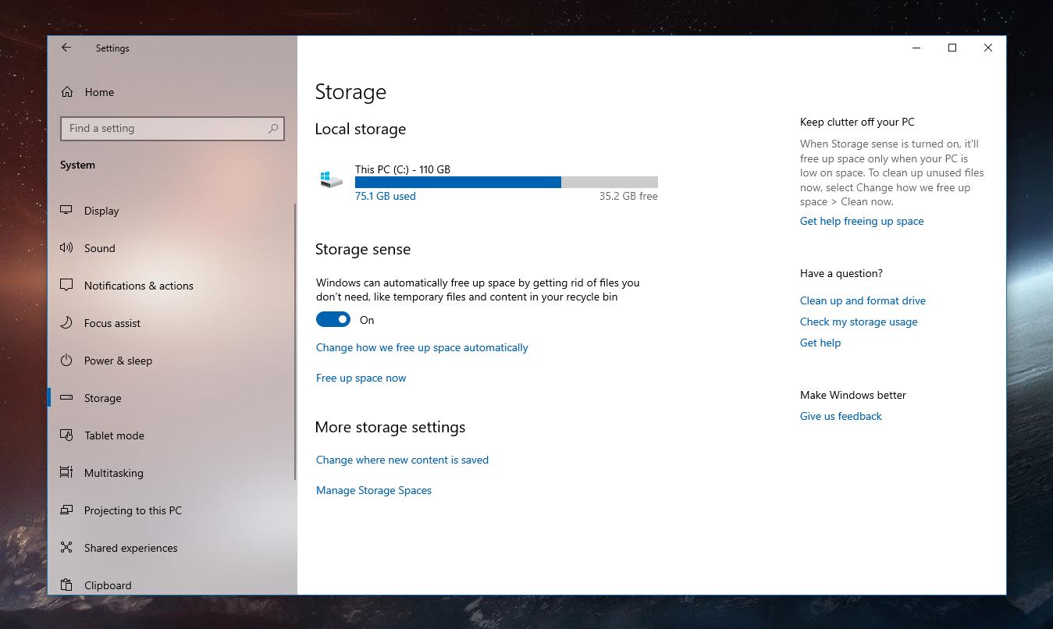
Task: Click Change how we free up space automatically
Action: [422, 347]
